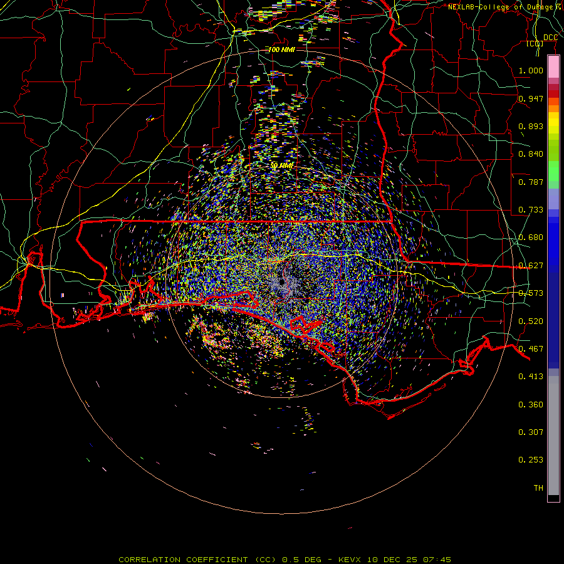Click the 100 NMI range ring label

[281, 50]
